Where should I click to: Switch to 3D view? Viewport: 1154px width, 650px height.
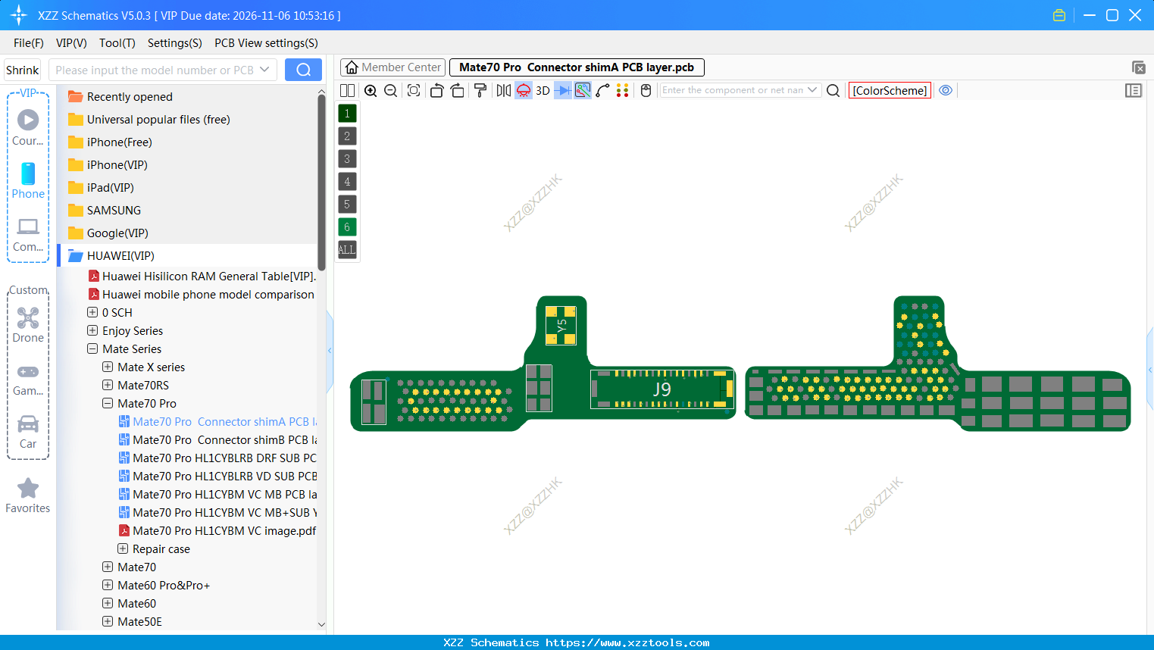pos(543,91)
